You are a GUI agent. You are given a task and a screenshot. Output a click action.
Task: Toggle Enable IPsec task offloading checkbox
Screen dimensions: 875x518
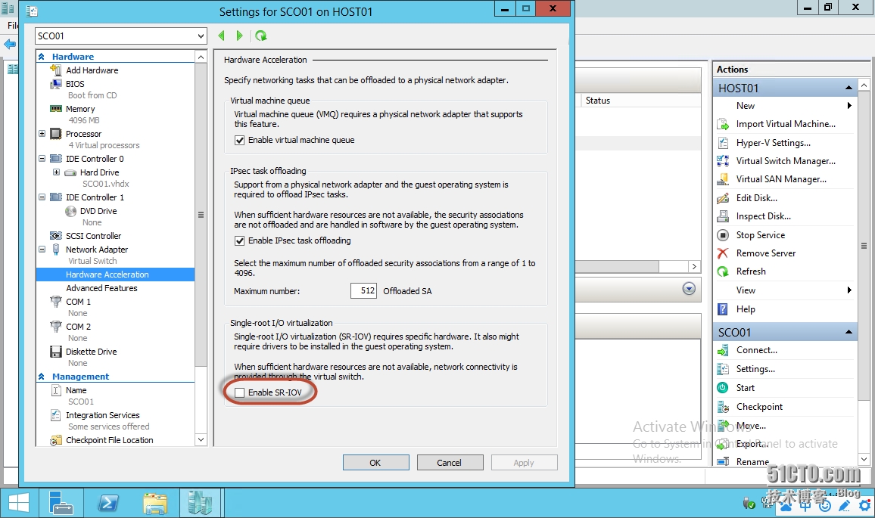tap(240, 241)
